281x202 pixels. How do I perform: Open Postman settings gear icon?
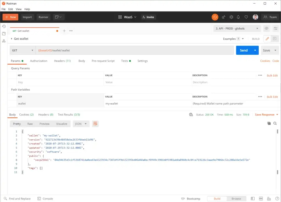(231, 17)
